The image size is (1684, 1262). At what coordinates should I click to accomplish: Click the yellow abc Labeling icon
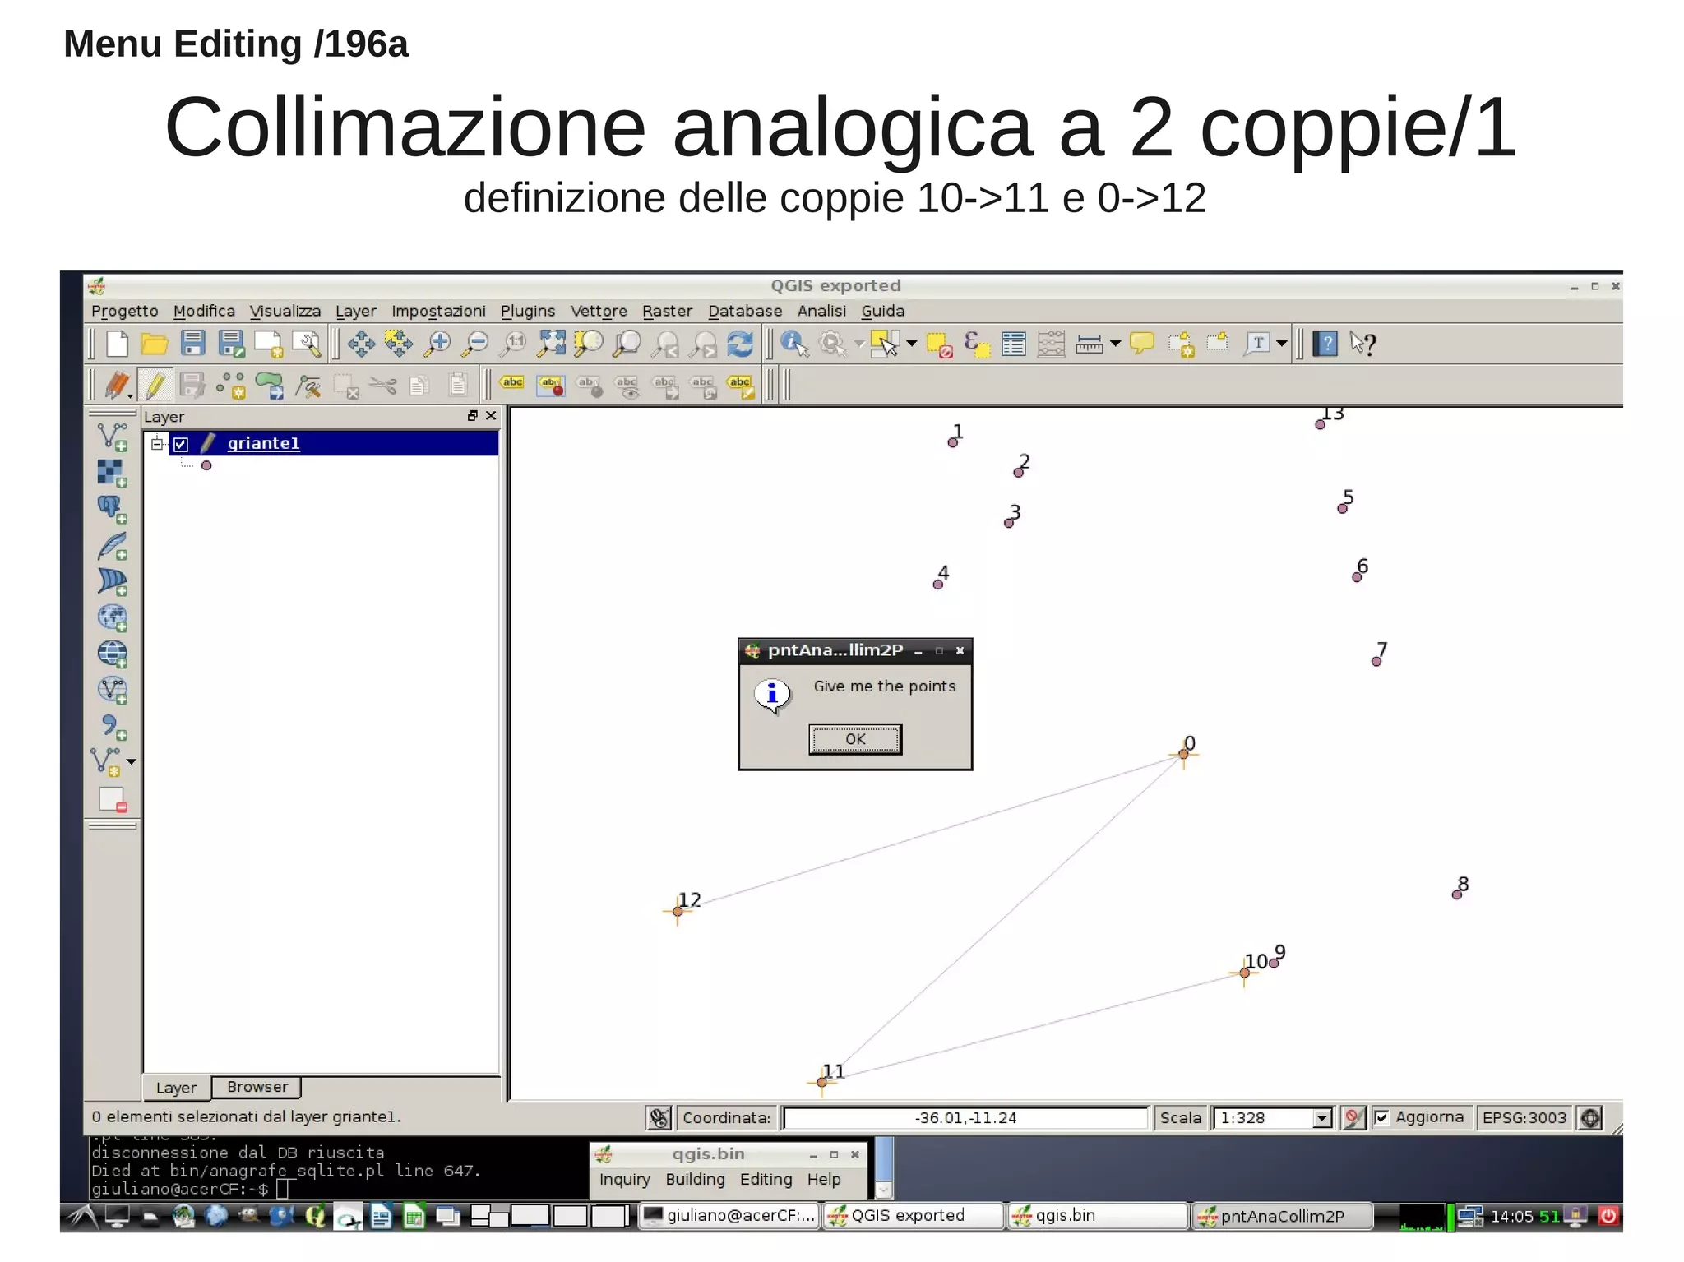tap(512, 383)
